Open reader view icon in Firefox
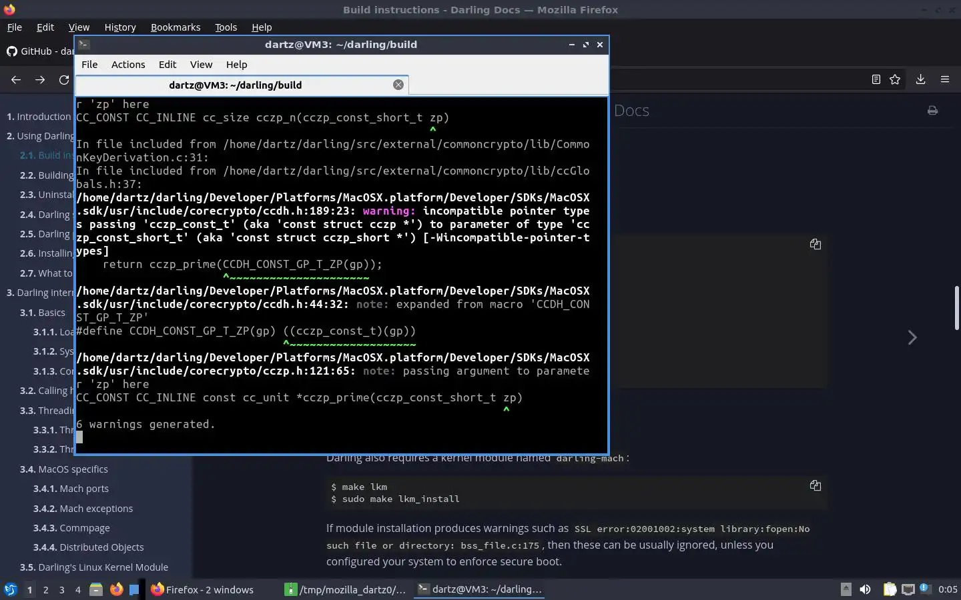The image size is (961, 600). tap(876, 79)
